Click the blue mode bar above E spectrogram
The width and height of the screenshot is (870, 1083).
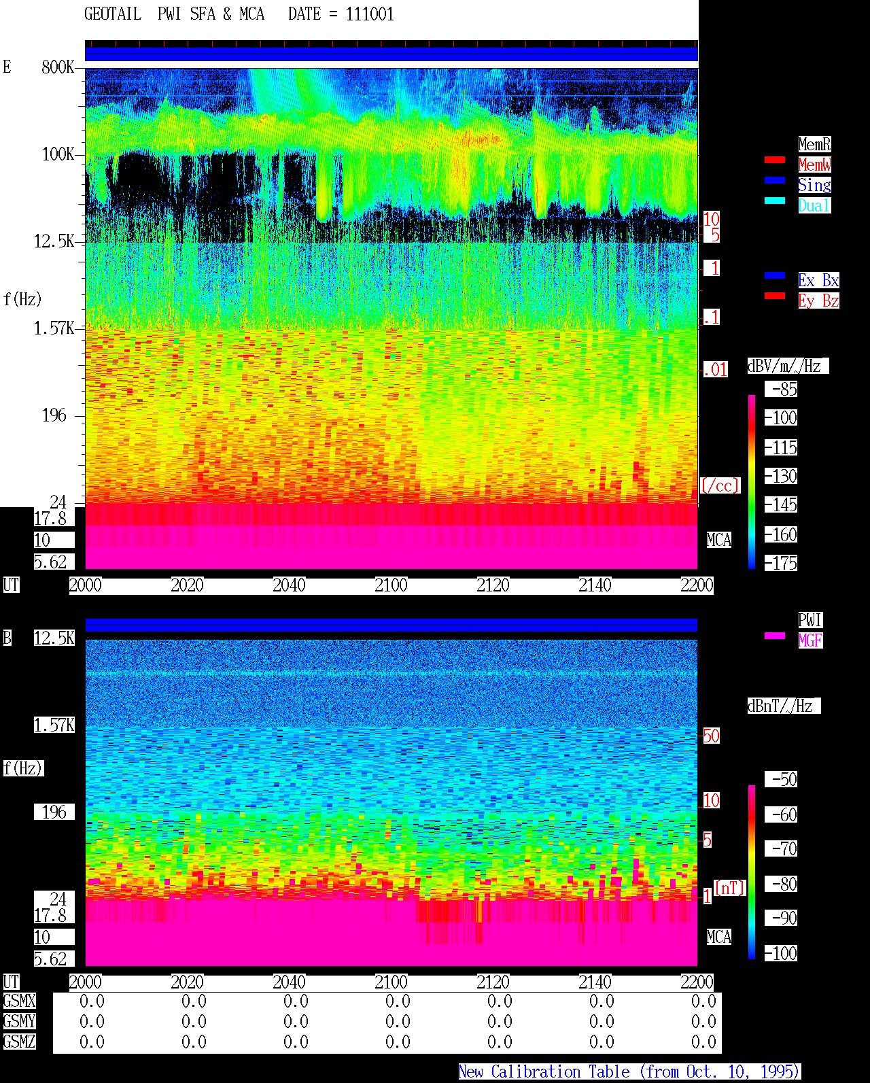391,54
